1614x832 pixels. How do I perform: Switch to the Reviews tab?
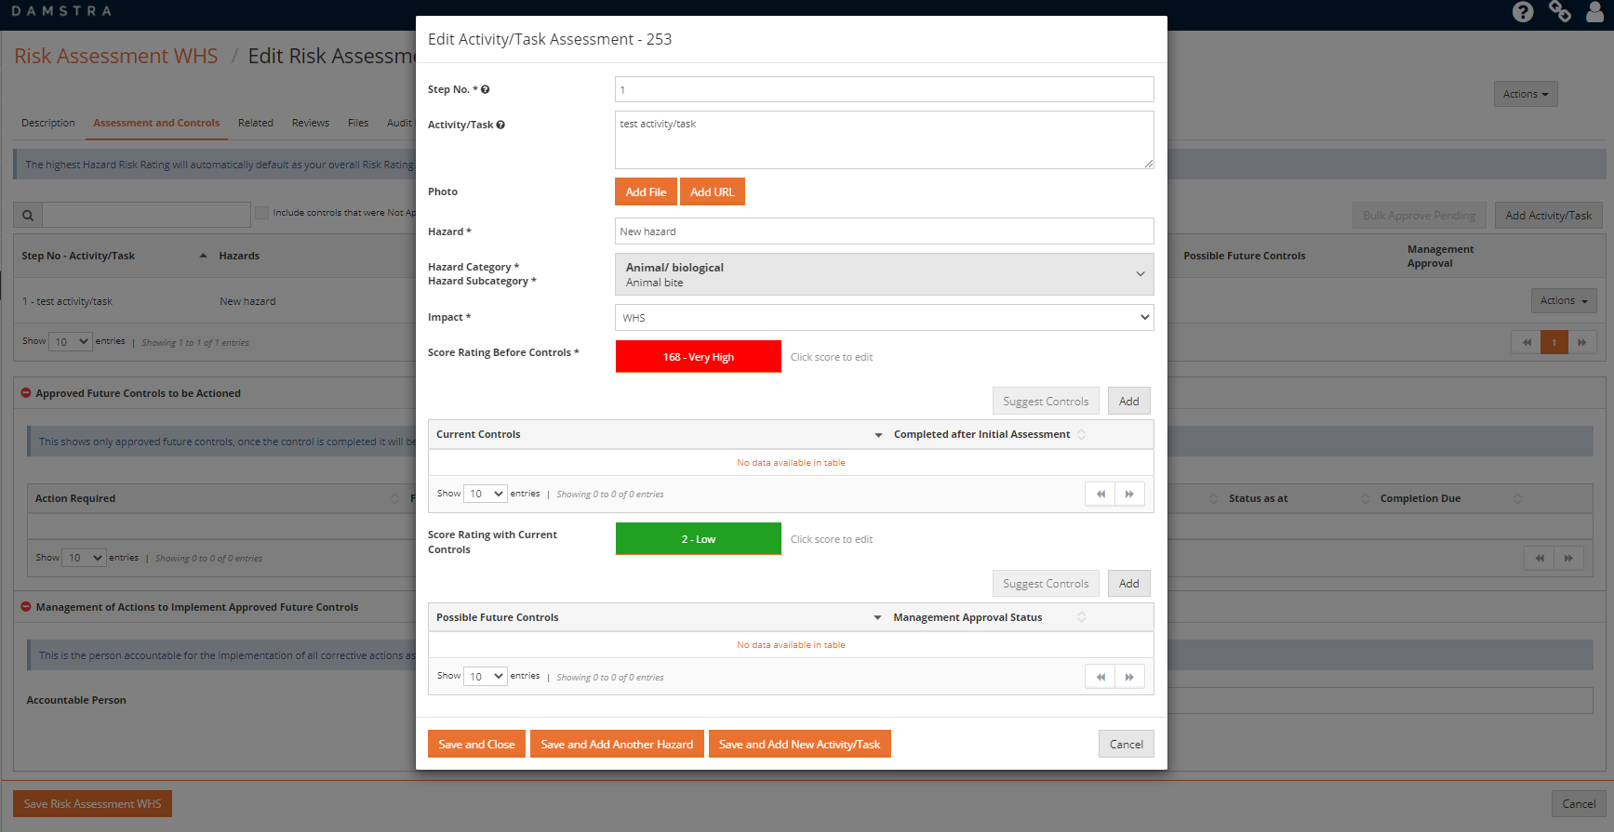(311, 123)
